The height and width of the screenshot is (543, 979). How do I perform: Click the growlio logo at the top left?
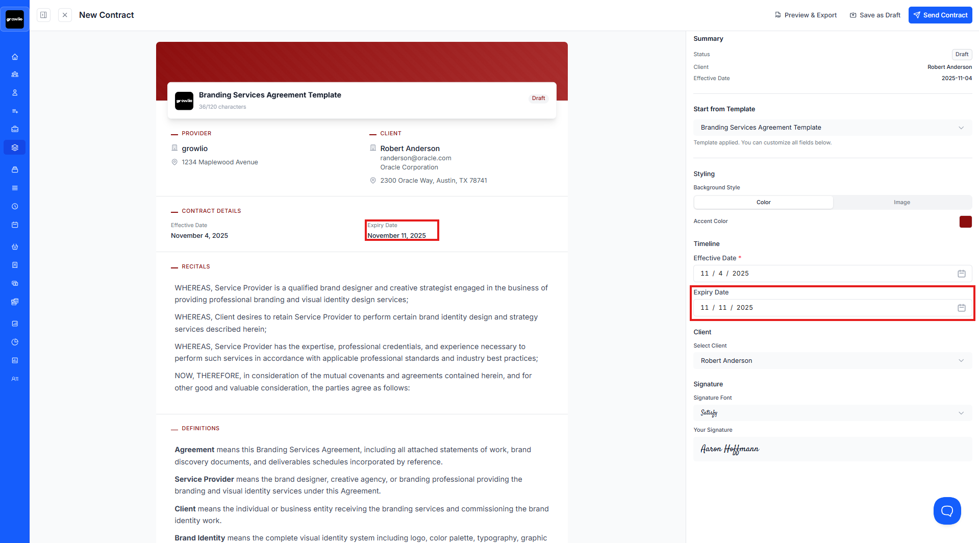(15, 19)
